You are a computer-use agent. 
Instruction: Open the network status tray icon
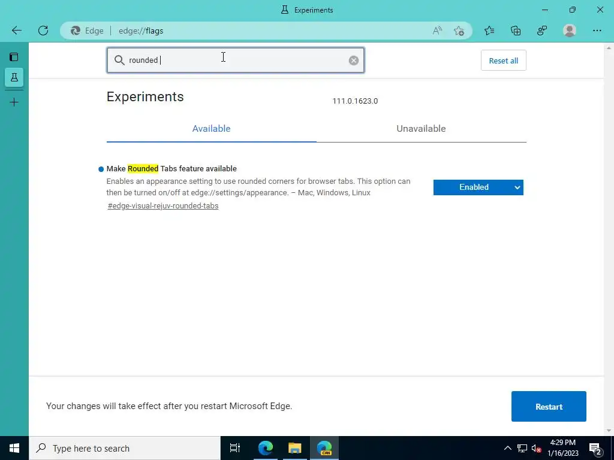pos(522,448)
